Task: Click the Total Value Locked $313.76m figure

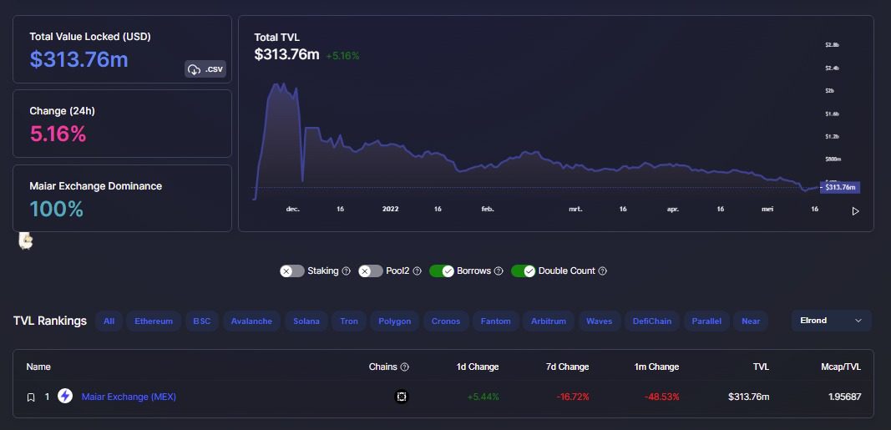Action: point(79,59)
